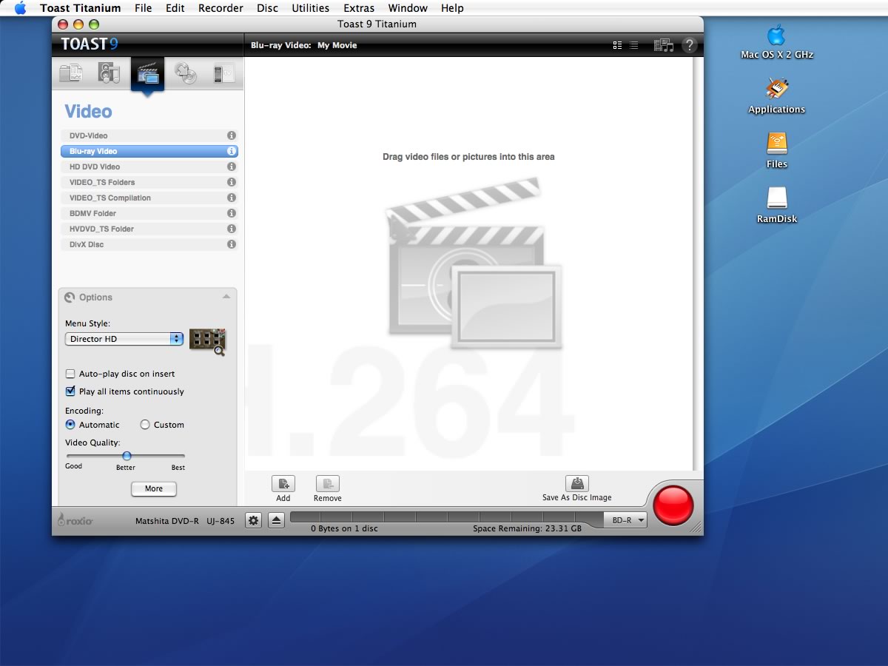Image resolution: width=888 pixels, height=666 pixels.
Task: Show info for HD DVD Video
Action: click(232, 166)
